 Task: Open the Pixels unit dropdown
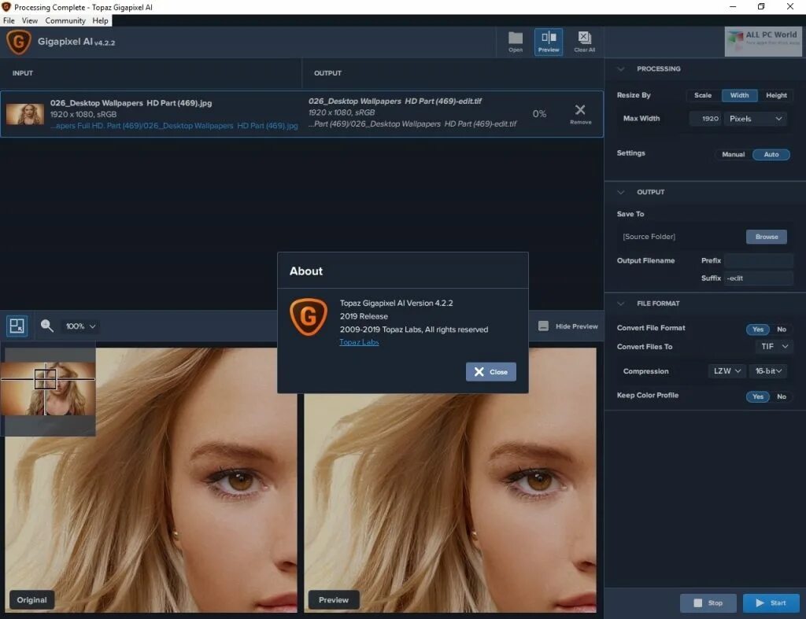click(x=756, y=119)
